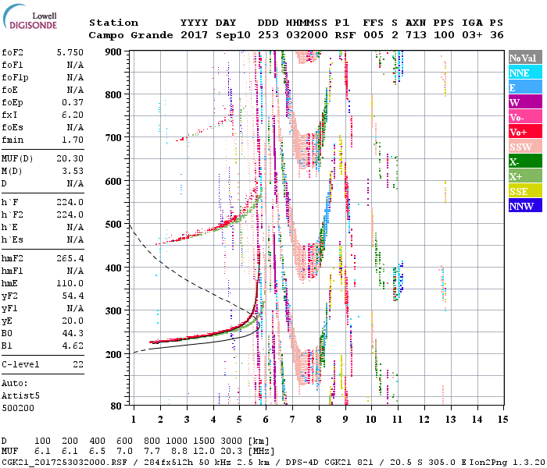
Task: Click the B0 value 44.3
Action: (73, 333)
